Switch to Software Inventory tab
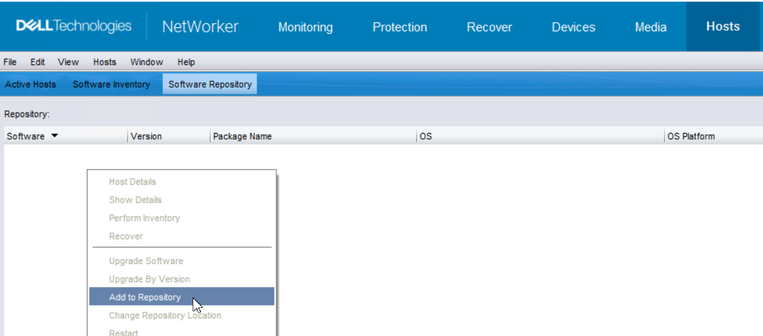Viewport: 763px width, 336px height. (x=111, y=84)
